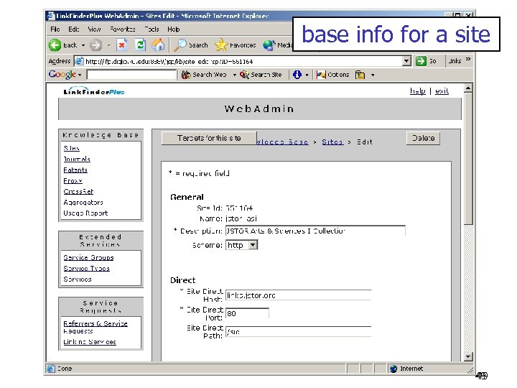Image resolution: width=517 pixels, height=388 pixels.
Task: Open the File menu
Action: tap(55, 29)
